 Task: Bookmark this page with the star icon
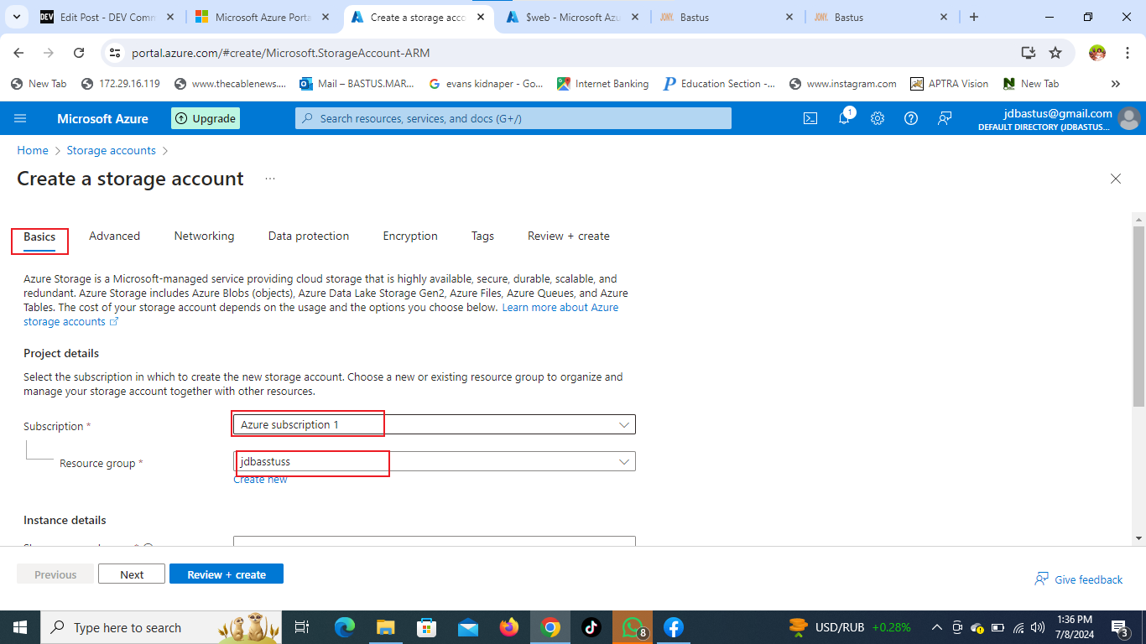[1055, 53]
